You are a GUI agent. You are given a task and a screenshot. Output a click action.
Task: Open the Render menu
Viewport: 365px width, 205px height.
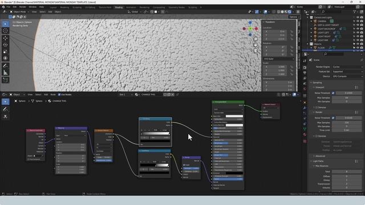[x=23, y=7]
